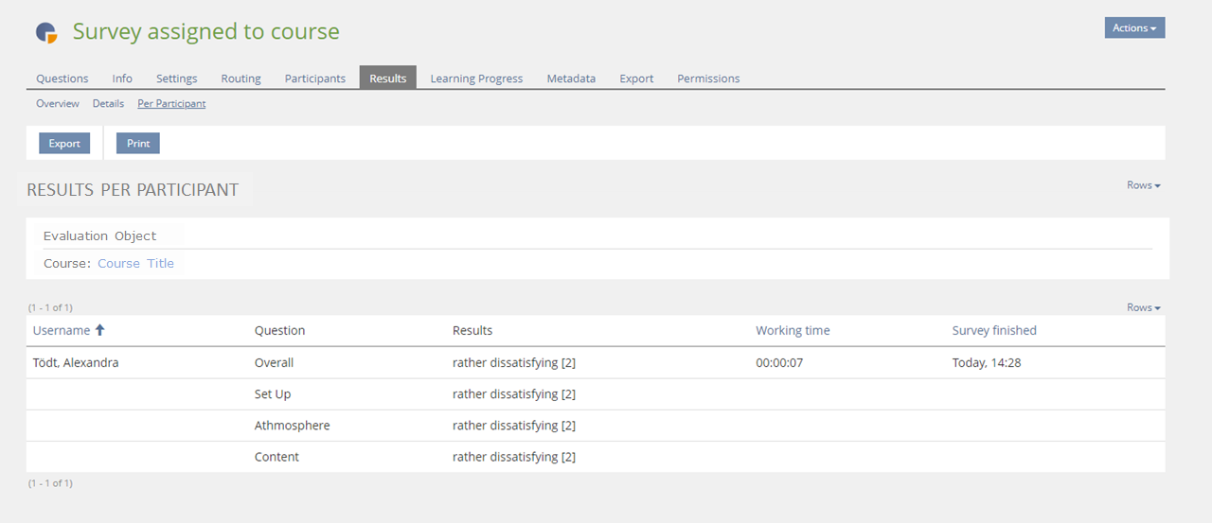The width and height of the screenshot is (1212, 523).
Task: Click the Username sort arrow icon
Action: tap(100, 330)
